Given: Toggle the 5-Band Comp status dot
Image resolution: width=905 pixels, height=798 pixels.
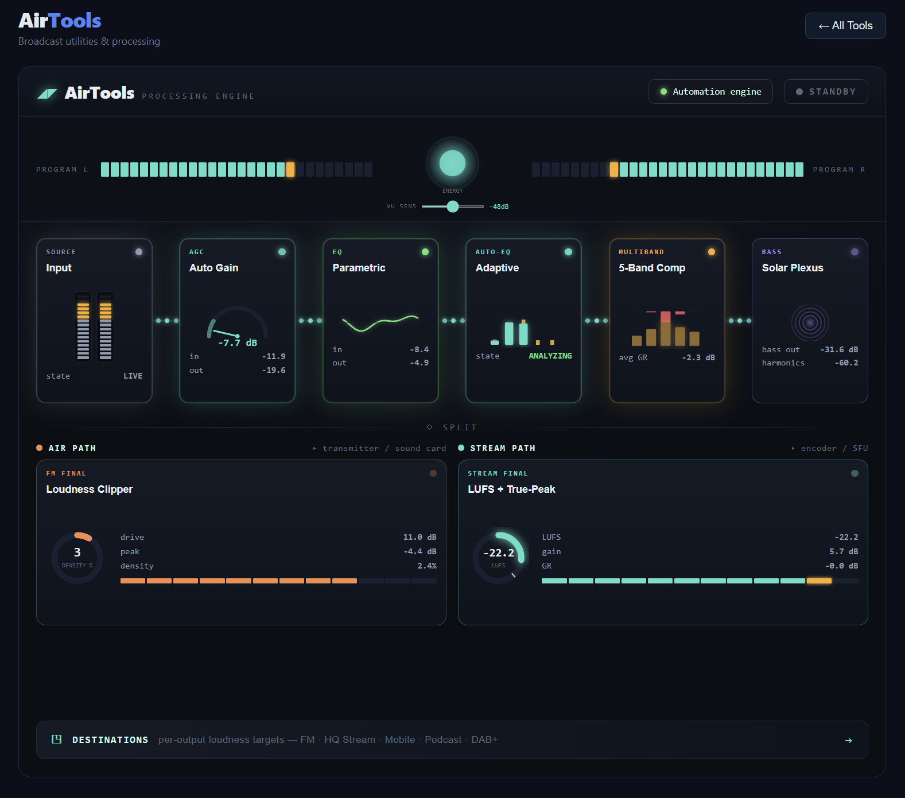Looking at the screenshot, I should 712,252.
